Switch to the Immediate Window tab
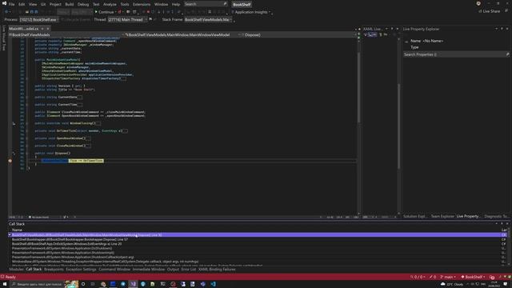 tap(149, 270)
